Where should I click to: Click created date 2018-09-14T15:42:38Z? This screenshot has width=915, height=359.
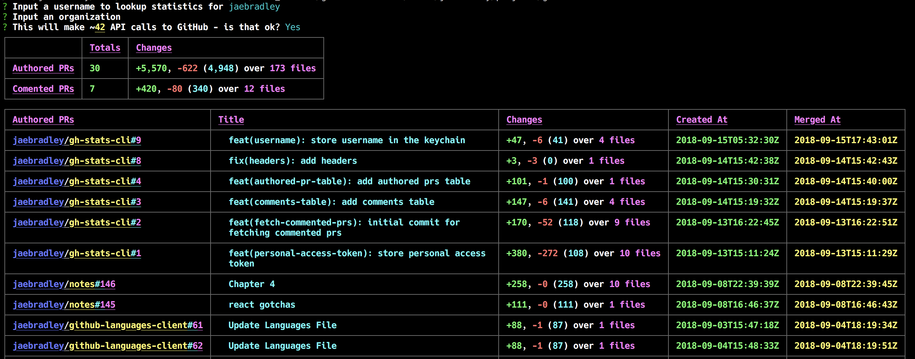tap(728, 161)
